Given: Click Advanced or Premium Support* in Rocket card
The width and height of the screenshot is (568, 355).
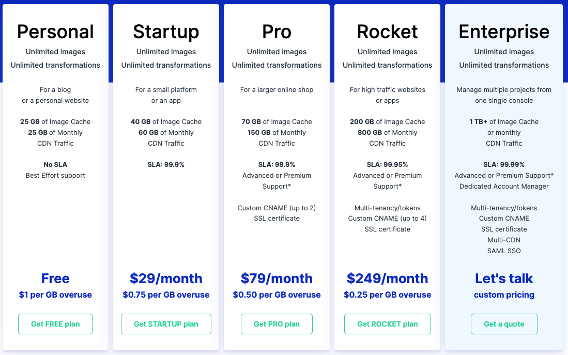Looking at the screenshot, I should [387, 180].
